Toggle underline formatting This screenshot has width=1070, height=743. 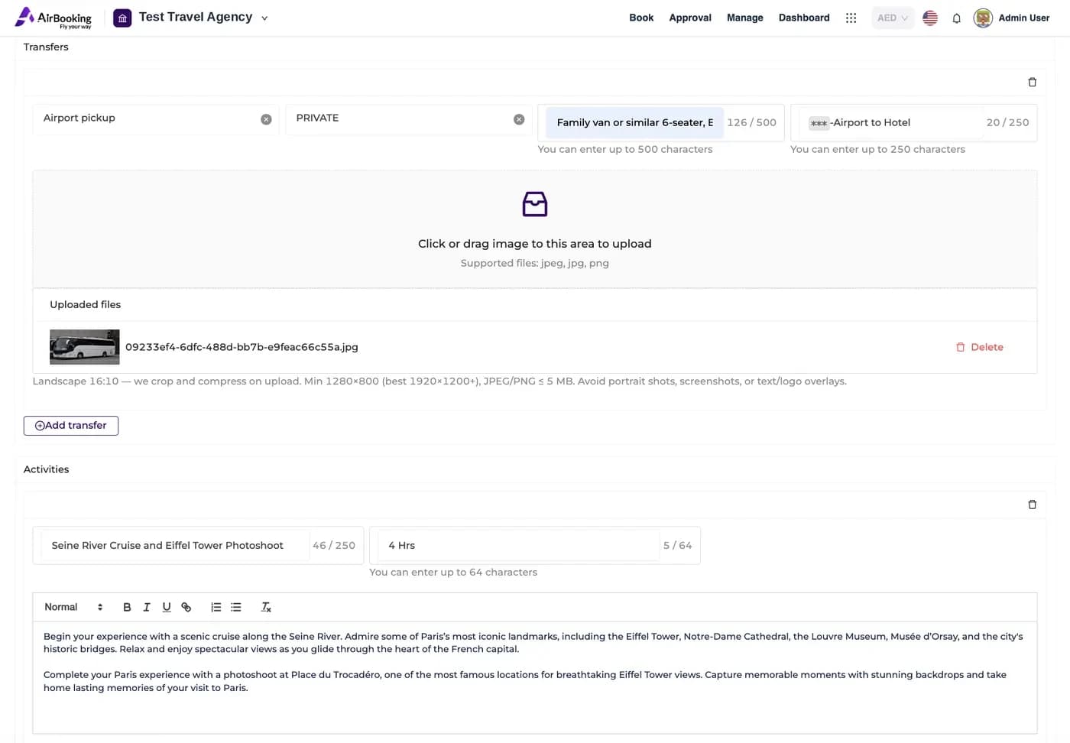[167, 607]
